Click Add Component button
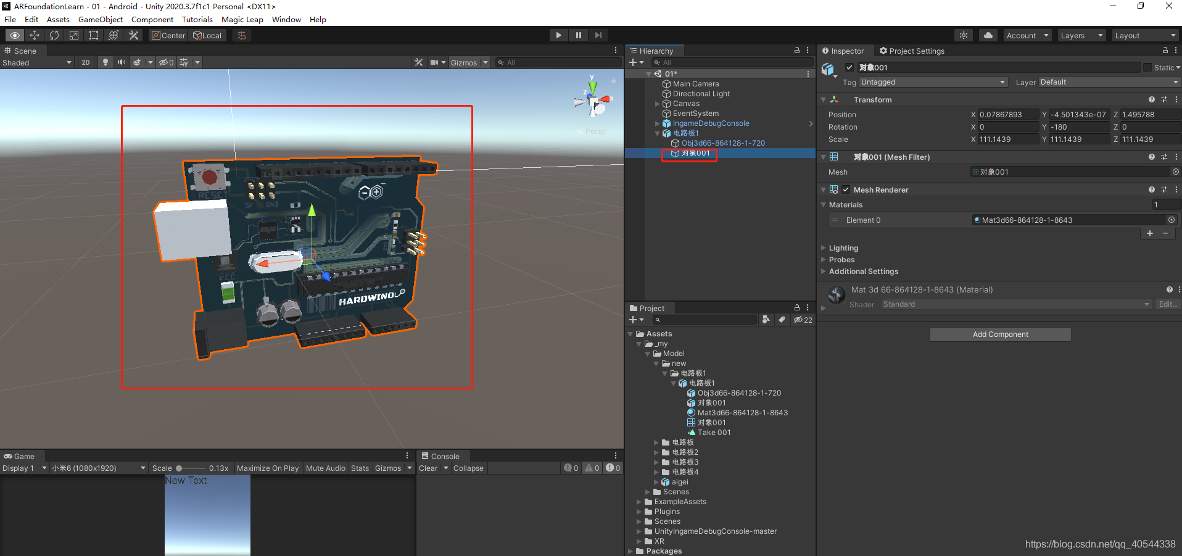Image resolution: width=1182 pixels, height=556 pixels. tap(1001, 334)
